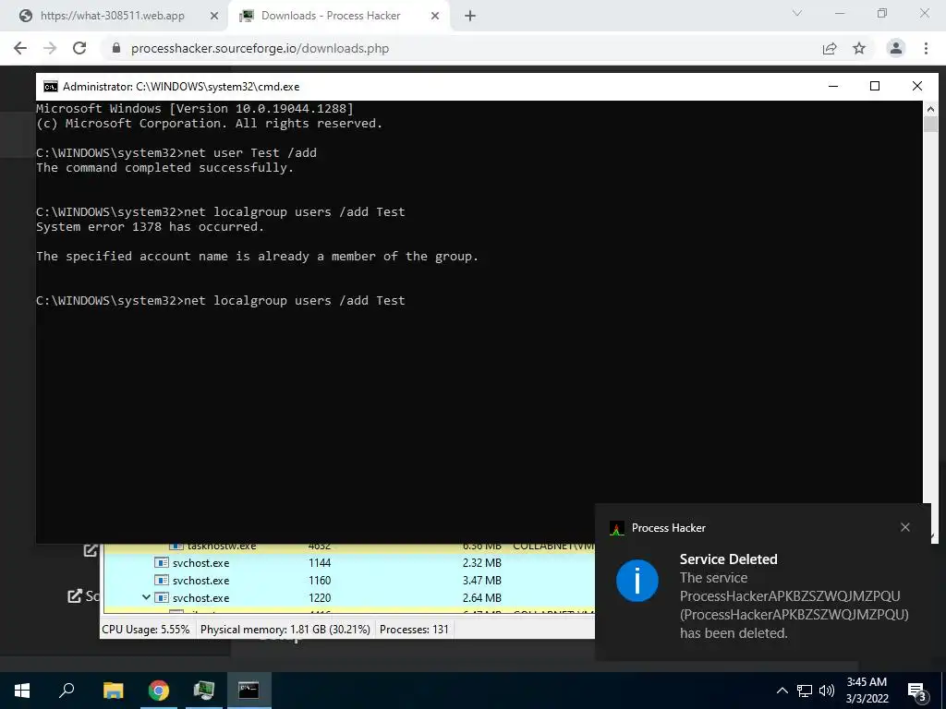Click the volume speaker tray icon
This screenshot has height=709, width=946.
coord(827,691)
